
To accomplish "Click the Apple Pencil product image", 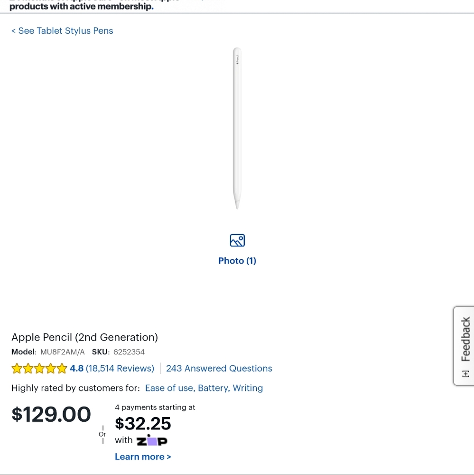I will coord(237,128).
